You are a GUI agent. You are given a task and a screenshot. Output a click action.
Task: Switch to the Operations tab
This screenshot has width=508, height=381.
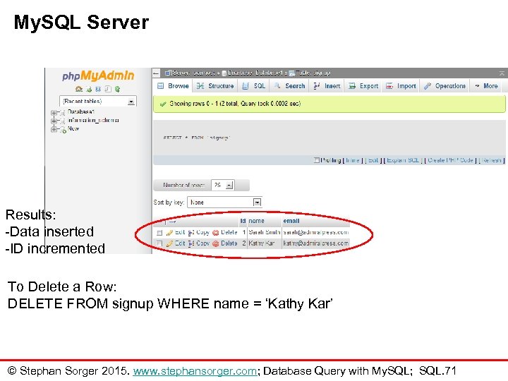pyautogui.click(x=445, y=86)
